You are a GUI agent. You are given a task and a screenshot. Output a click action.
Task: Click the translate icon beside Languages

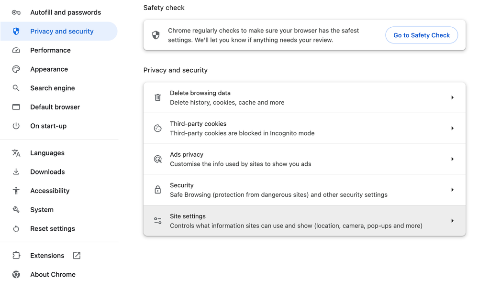tap(16, 153)
